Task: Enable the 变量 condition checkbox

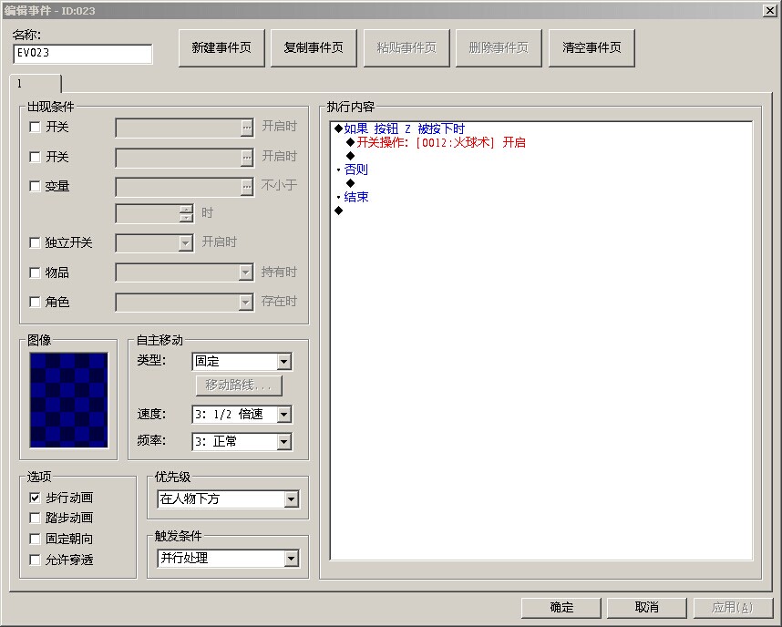Action: (35, 186)
